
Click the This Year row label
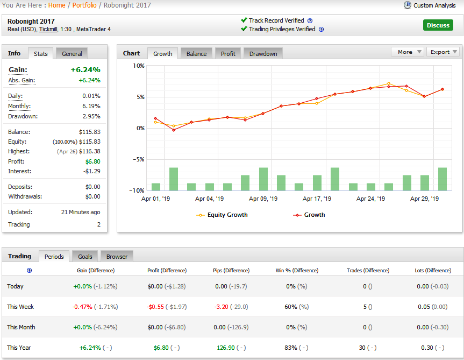click(19, 348)
